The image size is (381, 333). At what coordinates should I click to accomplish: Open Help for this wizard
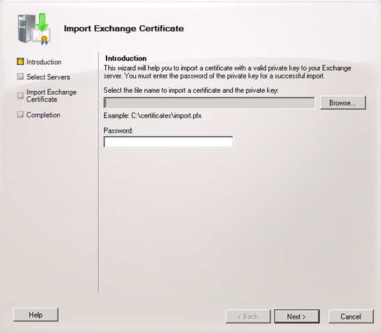(36, 315)
